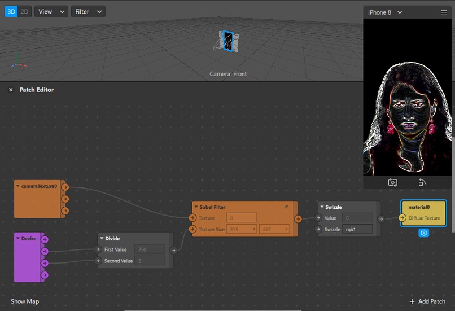Click the Diffuse Texture input port on material0

coord(402,218)
